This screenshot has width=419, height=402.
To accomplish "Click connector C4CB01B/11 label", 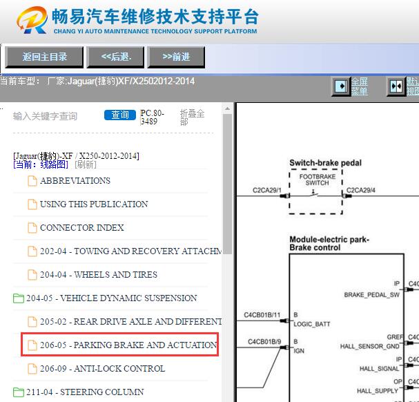I will point(262,315).
